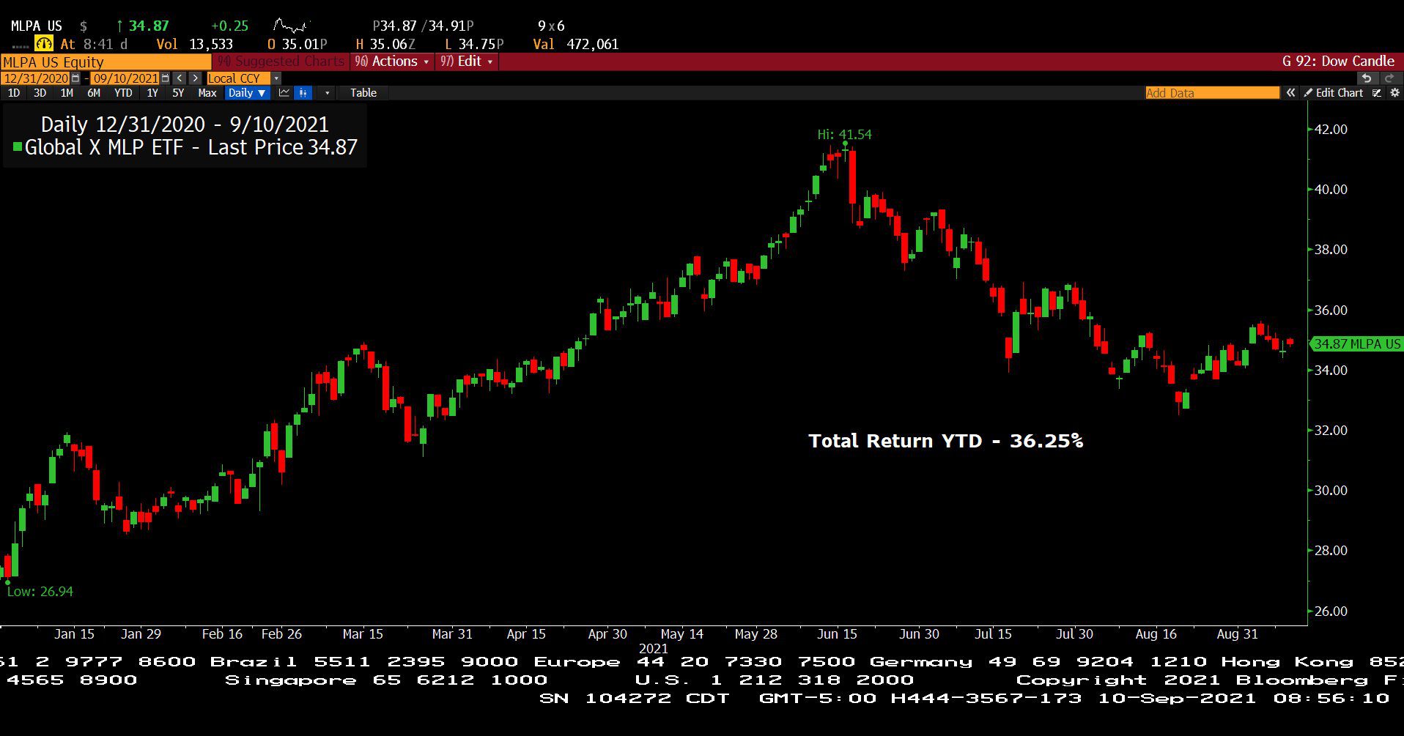
Task: Select the Total Return YTD annotation text
Action: pos(945,441)
